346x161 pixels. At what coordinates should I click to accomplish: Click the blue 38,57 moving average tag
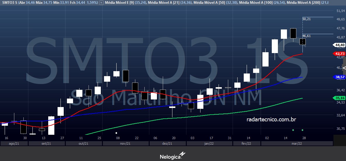[x=340, y=77]
